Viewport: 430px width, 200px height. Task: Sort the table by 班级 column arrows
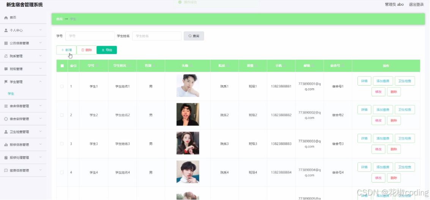[256, 66]
